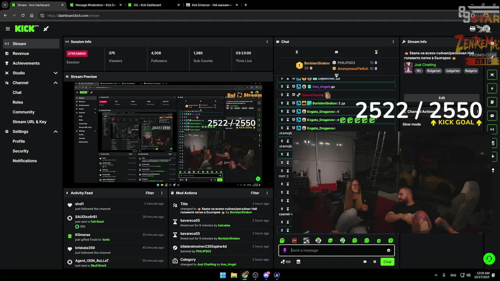
Task: Open the speech bubble tab in Chat
Action: [x=336, y=52]
